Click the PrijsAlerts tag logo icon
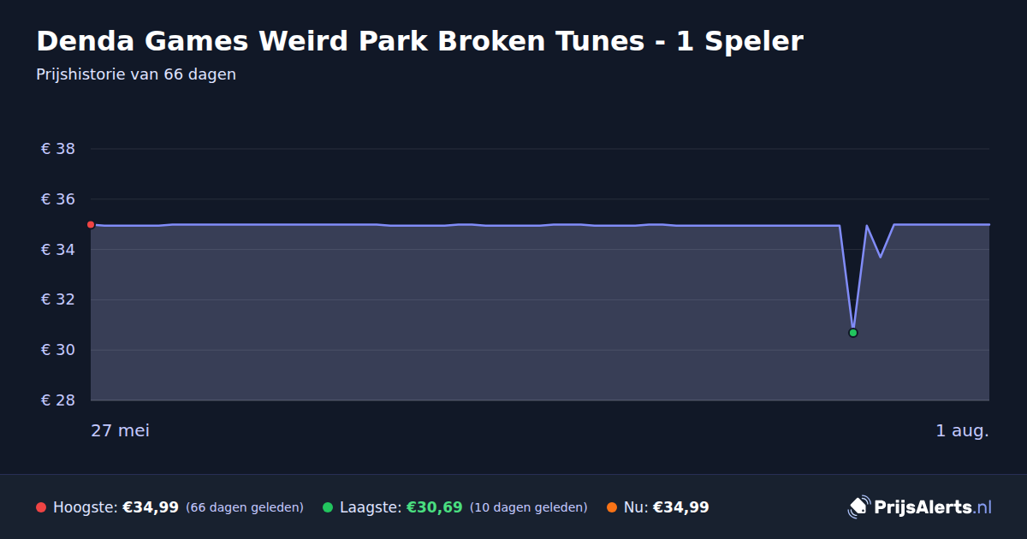The image size is (1027, 539). point(858,506)
